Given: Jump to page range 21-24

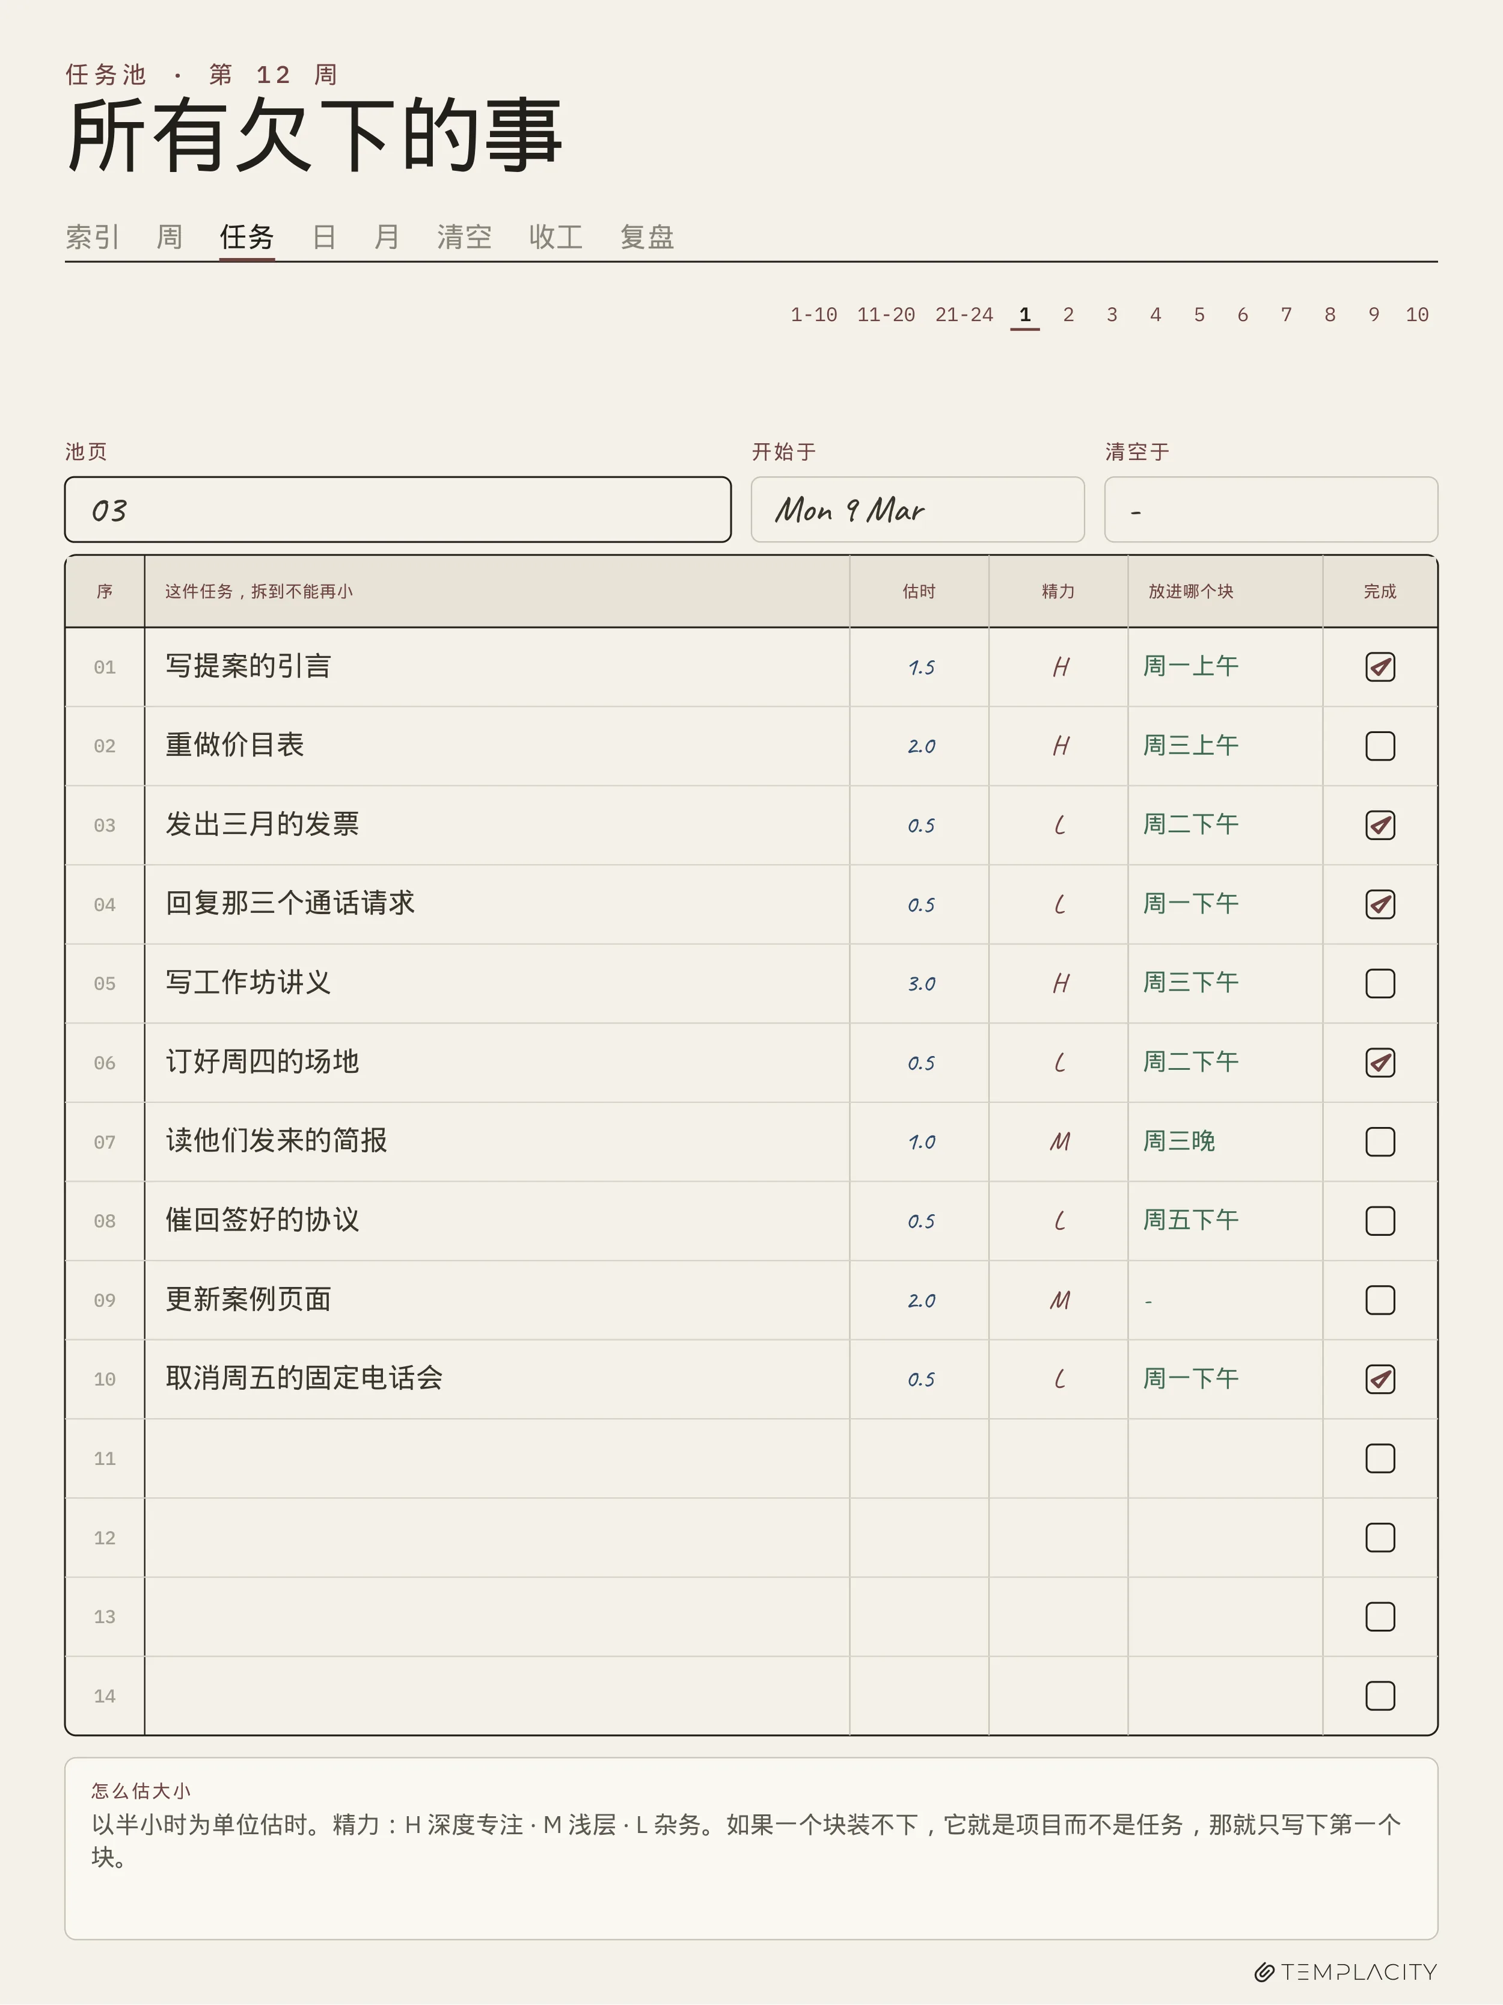Looking at the screenshot, I should (964, 315).
